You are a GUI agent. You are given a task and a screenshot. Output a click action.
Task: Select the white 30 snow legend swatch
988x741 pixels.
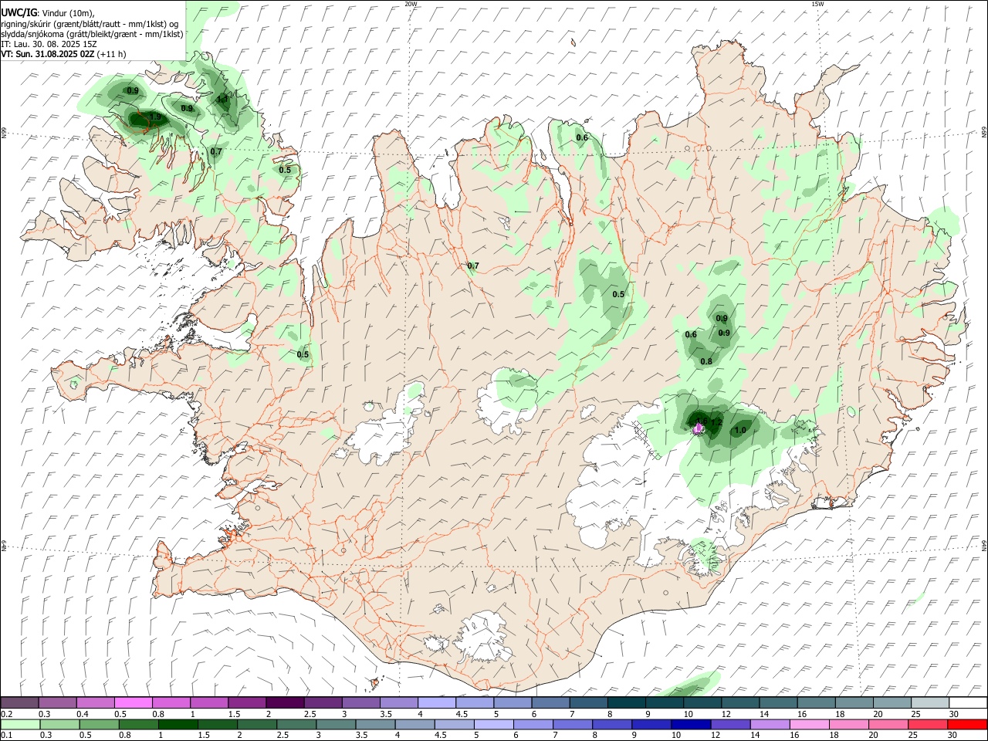(967, 703)
